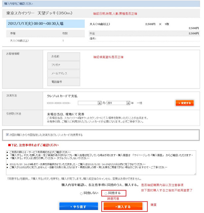The image size is (204, 213).
Task: Click the masked card number XXXX-XXXX-XXXX-
Action: coord(59,103)
